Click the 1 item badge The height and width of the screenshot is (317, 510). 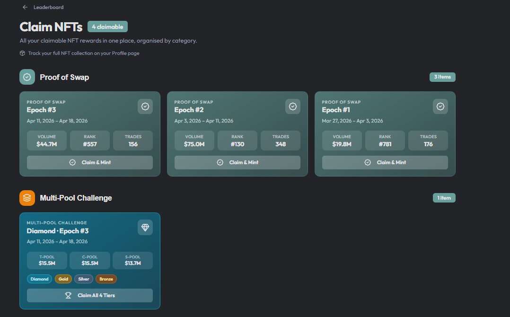coord(444,198)
